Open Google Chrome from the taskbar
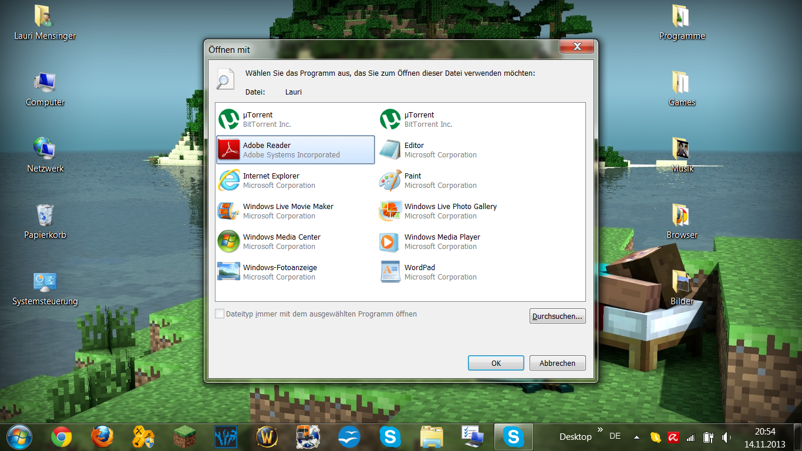This screenshot has width=802, height=451. pyautogui.click(x=62, y=437)
